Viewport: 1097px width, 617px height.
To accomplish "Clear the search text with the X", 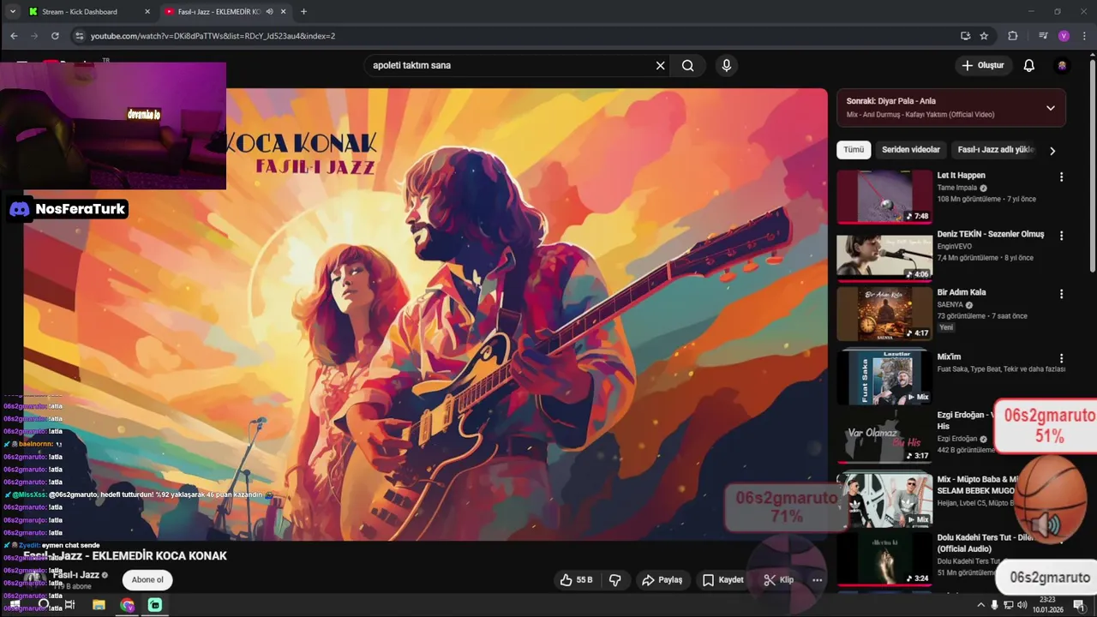I will pyautogui.click(x=660, y=65).
